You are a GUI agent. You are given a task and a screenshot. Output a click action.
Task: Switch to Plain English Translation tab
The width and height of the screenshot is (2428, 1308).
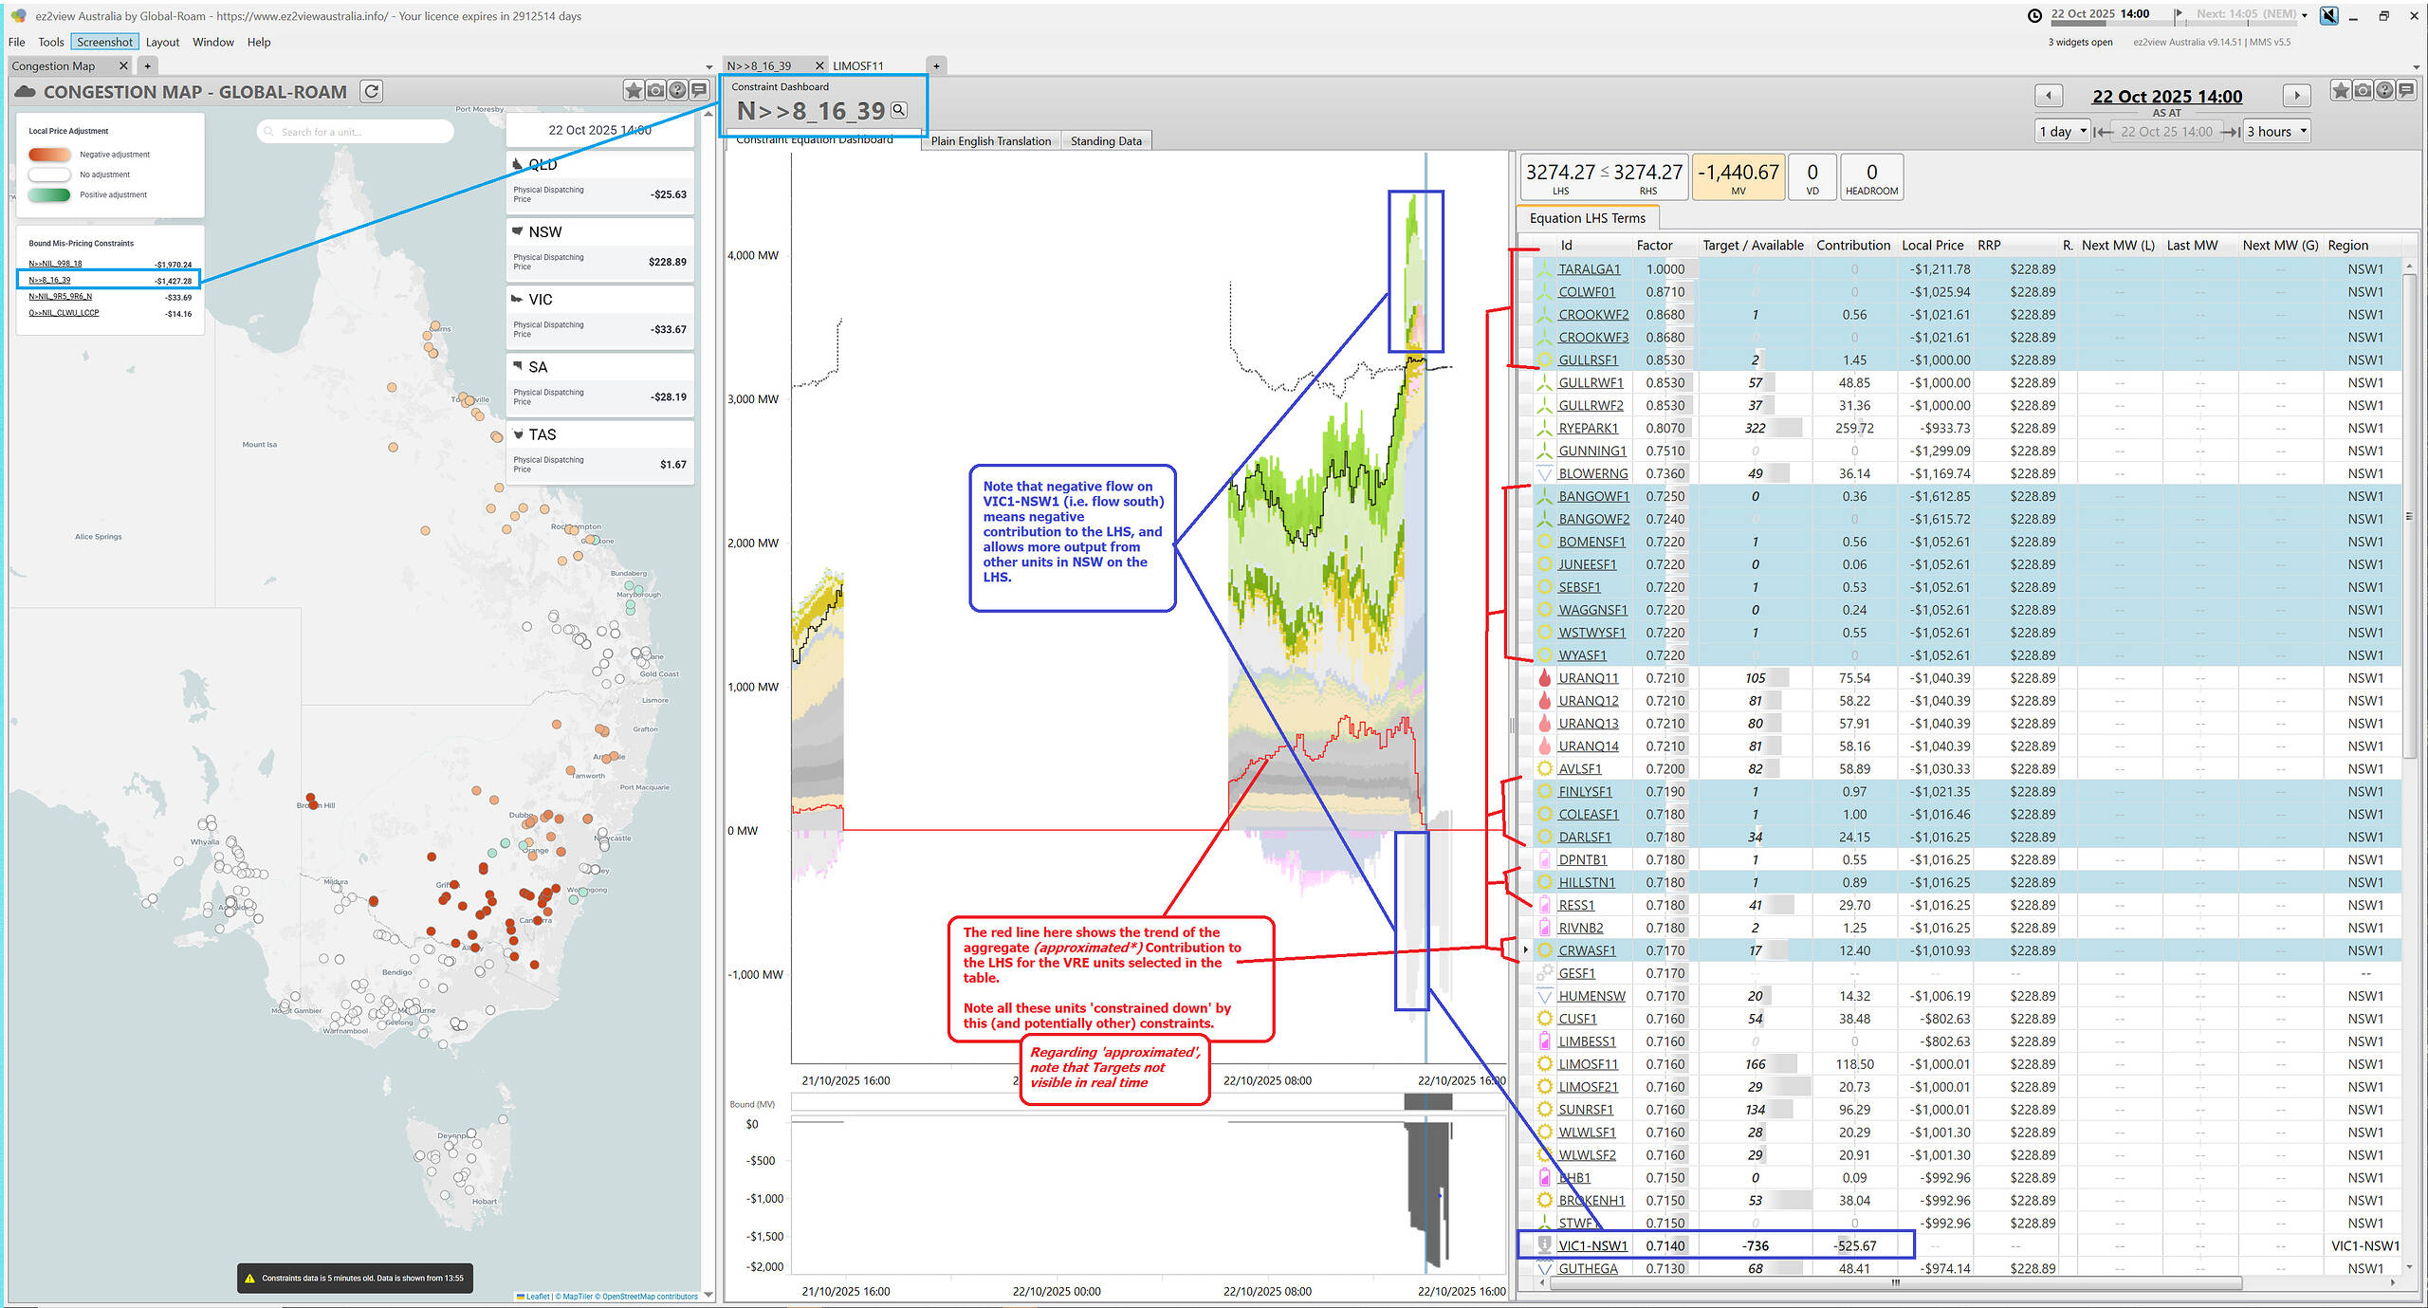(990, 141)
